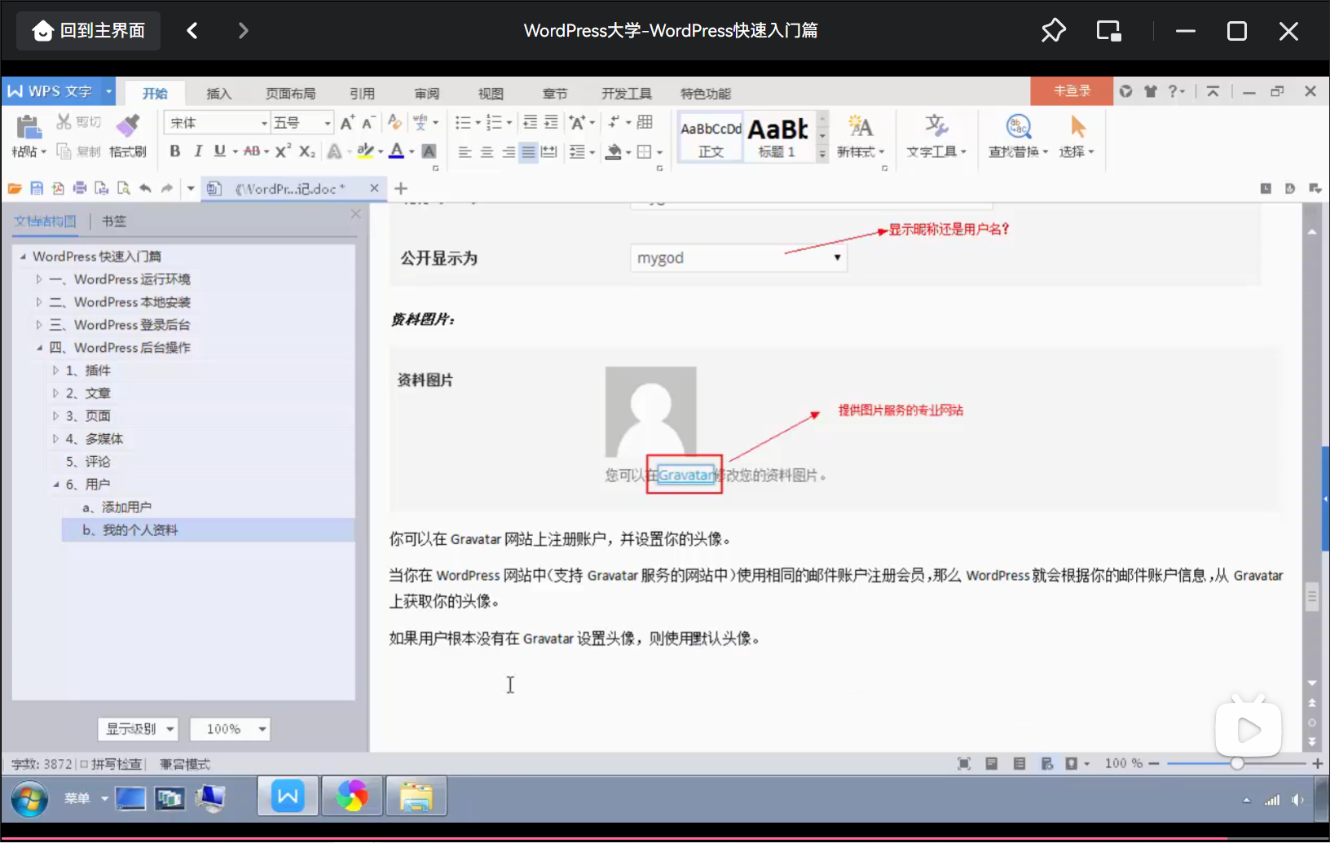Open the Find and Replace tool
This screenshot has height=843, width=1330.
(x=1018, y=136)
